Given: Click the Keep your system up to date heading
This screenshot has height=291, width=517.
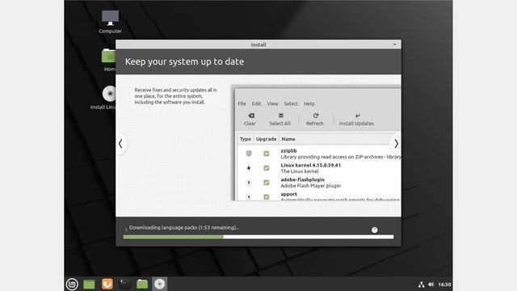Looking at the screenshot, I should tap(184, 61).
